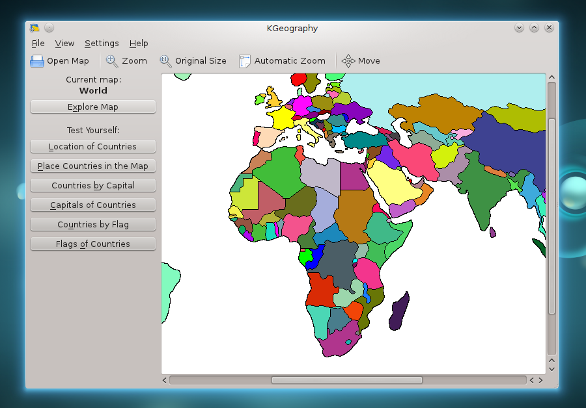Click the right arrow of the horizontal scrollbar
The width and height of the screenshot is (586, 408).
click(540, 380)
